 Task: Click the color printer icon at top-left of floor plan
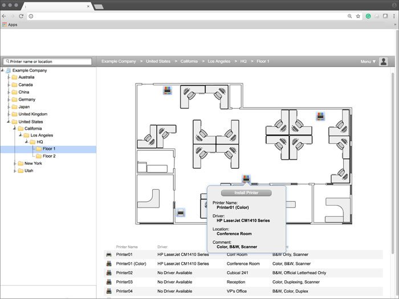pyautogui.click(x=167, y=90)
